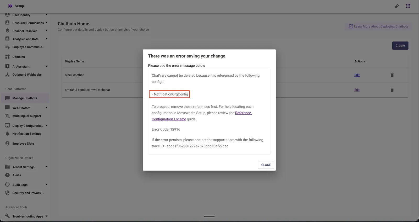
Task: Click the pencil edit icon in header
Action: coord(397,6)
